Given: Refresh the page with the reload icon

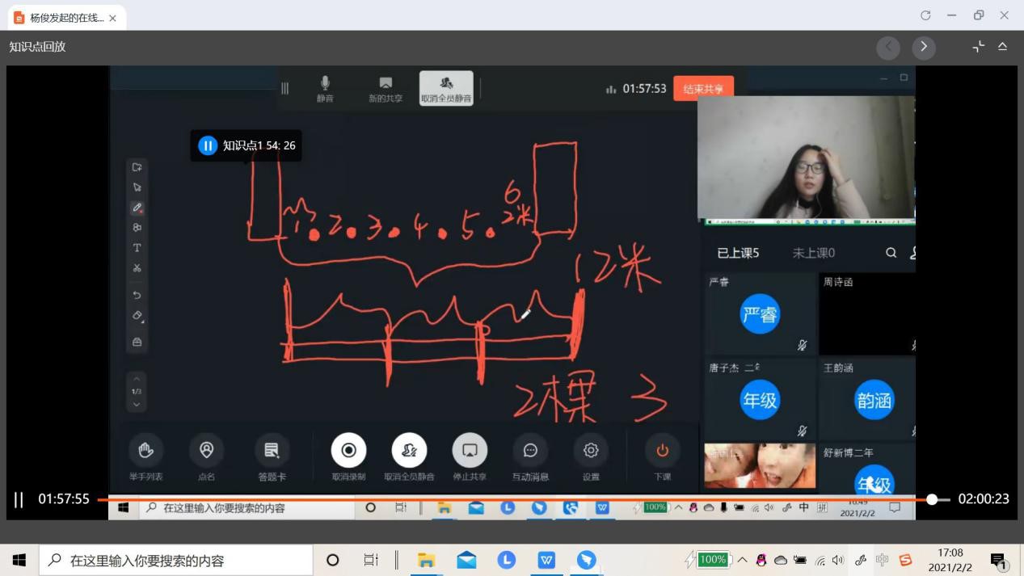Looking at the screenshot, I should 925,15.
